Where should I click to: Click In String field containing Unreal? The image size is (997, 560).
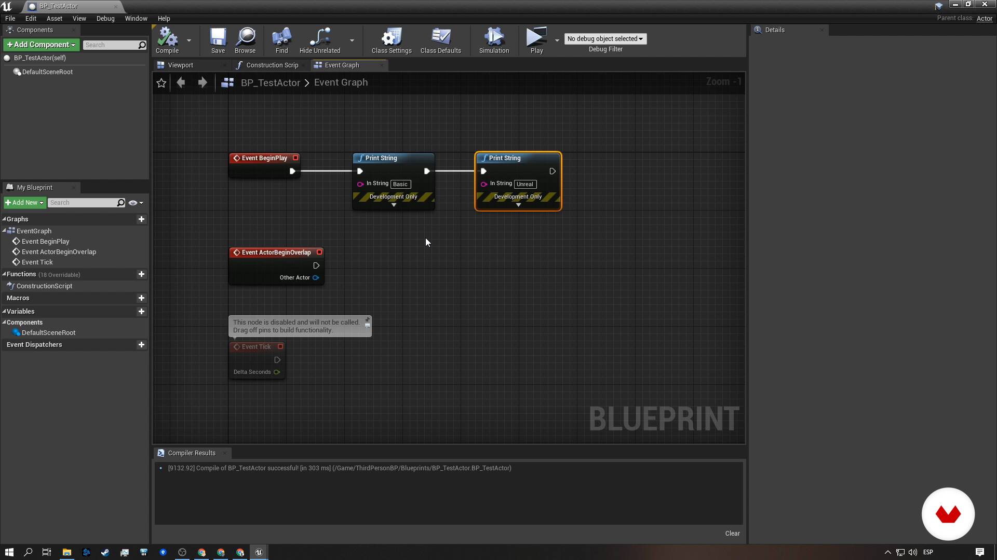tap(525, 184)
